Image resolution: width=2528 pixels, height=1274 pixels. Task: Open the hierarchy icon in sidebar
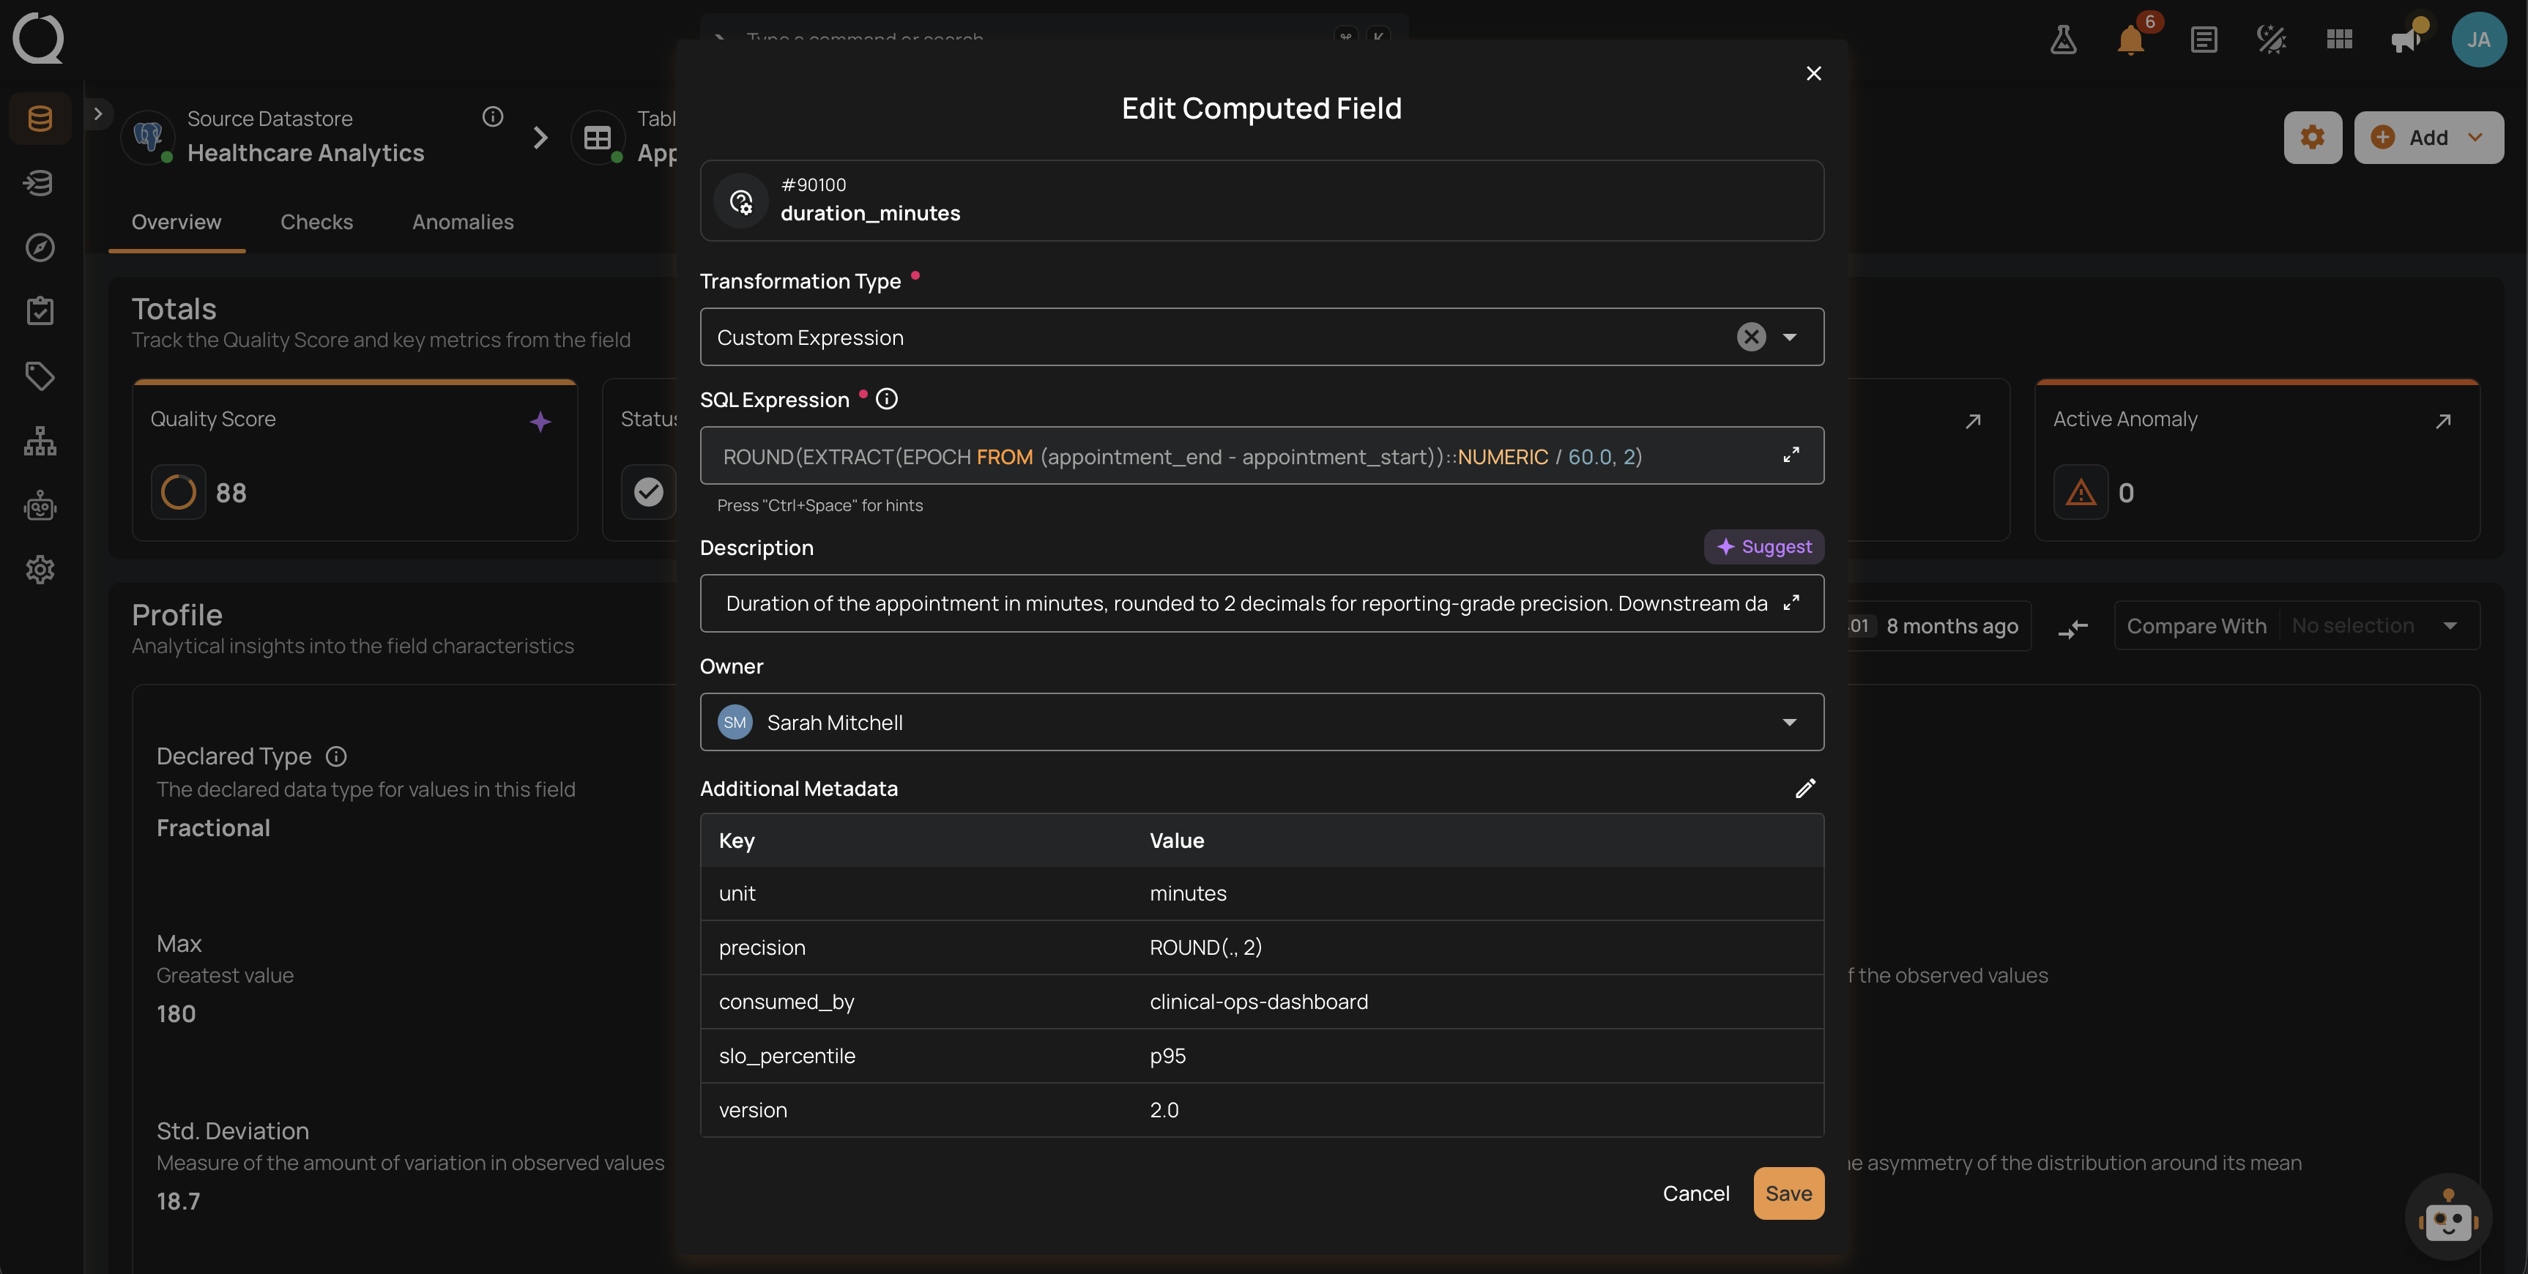click(40, 441)
